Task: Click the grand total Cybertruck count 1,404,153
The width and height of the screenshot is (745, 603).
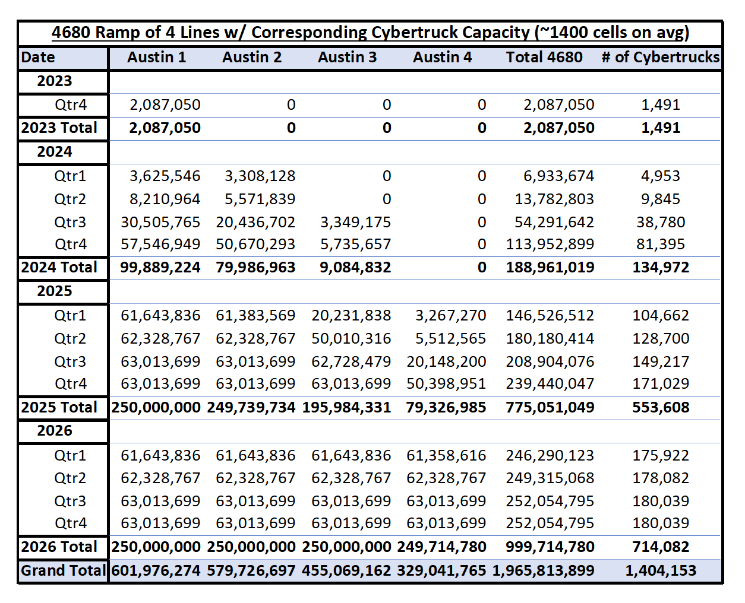Action: click(x=661, y=571)
